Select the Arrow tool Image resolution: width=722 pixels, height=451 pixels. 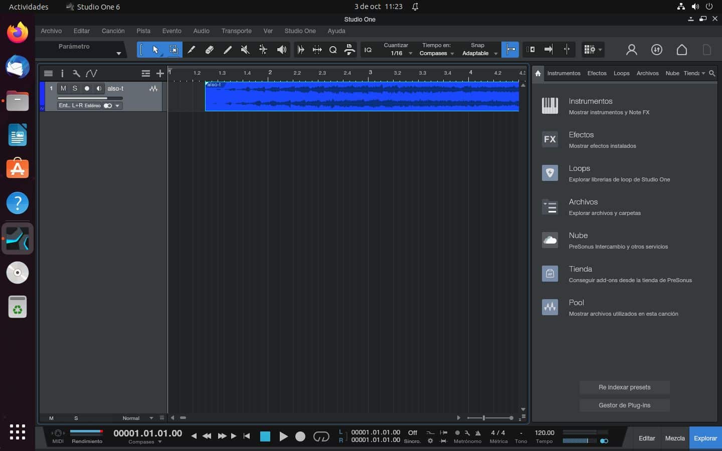tap(155, 50)
